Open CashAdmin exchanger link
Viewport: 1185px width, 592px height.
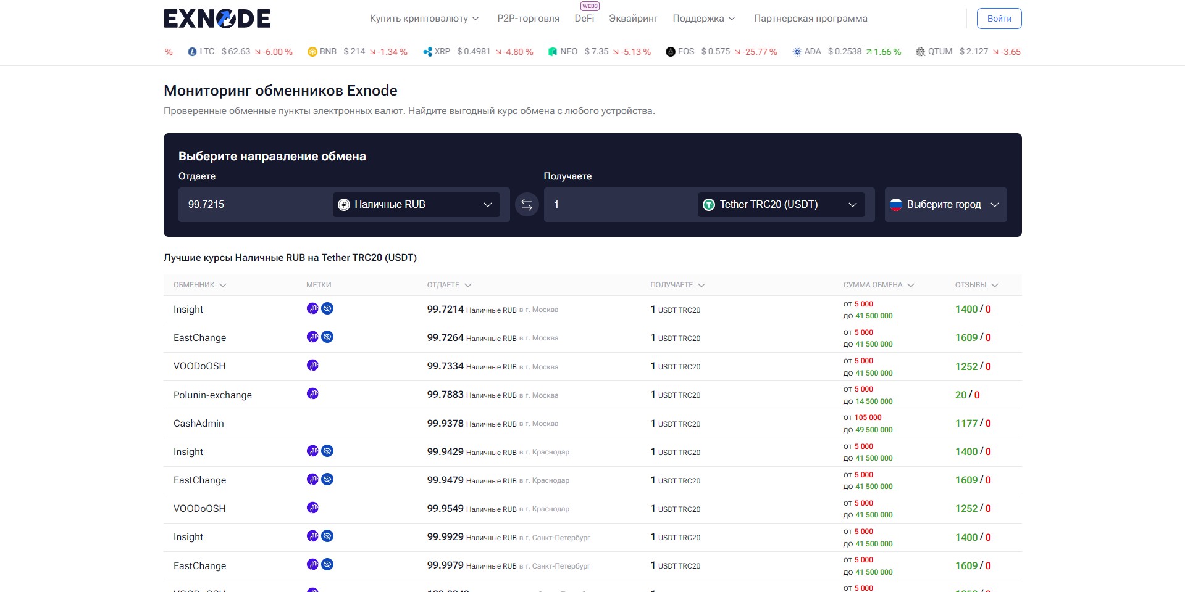(x=199, y=424)
